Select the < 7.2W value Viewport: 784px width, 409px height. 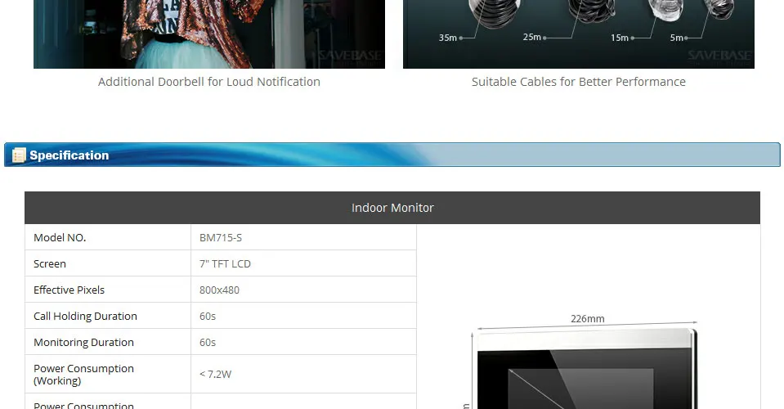point(215,374)
